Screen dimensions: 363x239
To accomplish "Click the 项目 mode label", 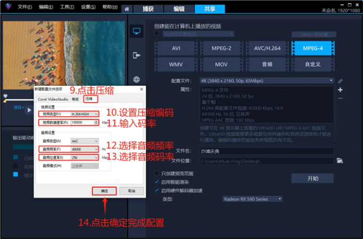I will coord(19,108).
